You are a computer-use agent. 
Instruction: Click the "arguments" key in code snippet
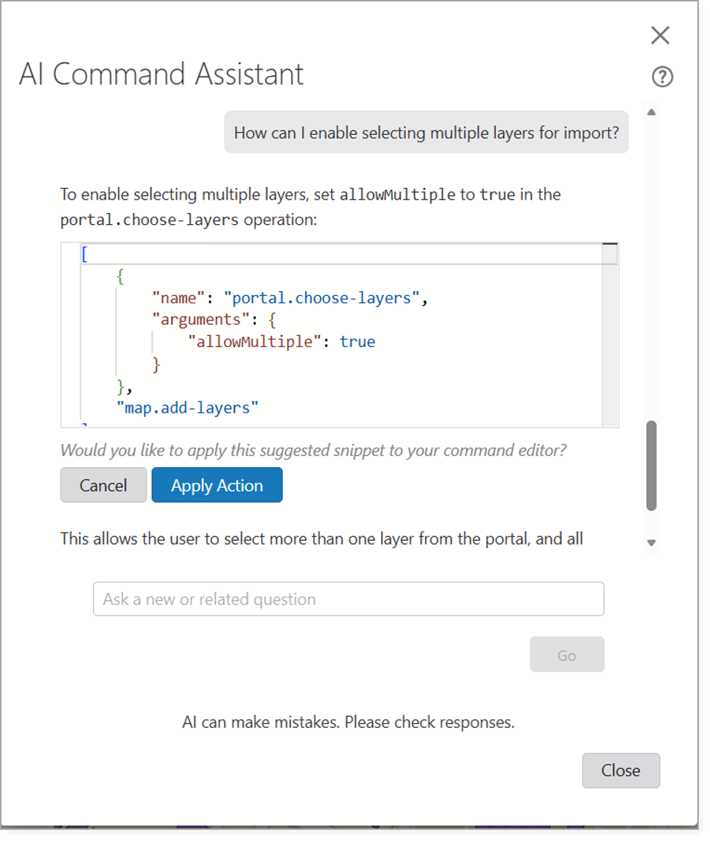[x=201, y=320]
